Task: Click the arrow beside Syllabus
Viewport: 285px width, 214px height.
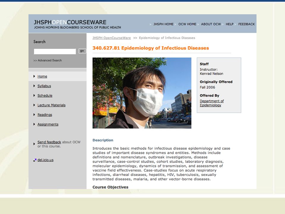Action: pos(34,86)
